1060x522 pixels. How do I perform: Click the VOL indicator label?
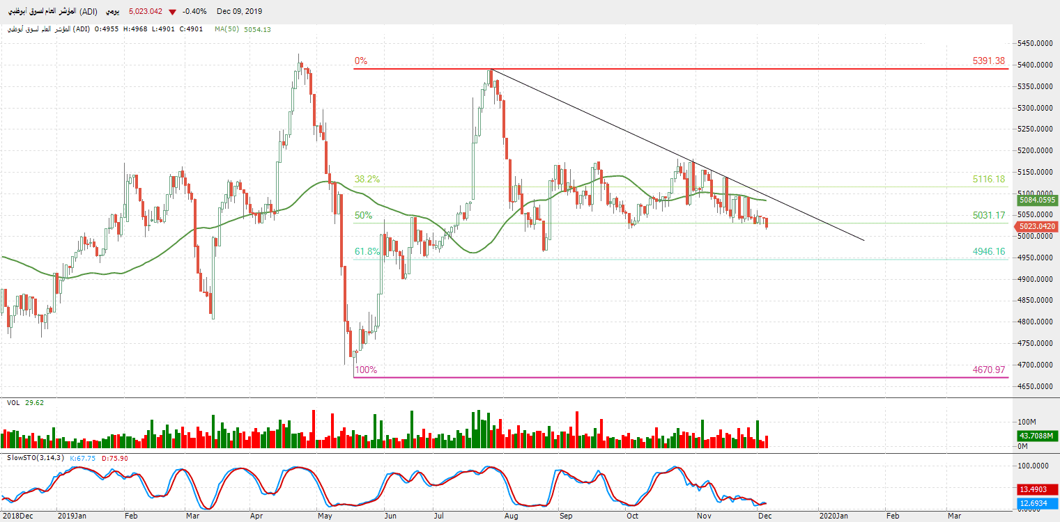(x=13, y=402)
